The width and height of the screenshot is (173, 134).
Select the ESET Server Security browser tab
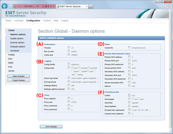click(72, 6)
